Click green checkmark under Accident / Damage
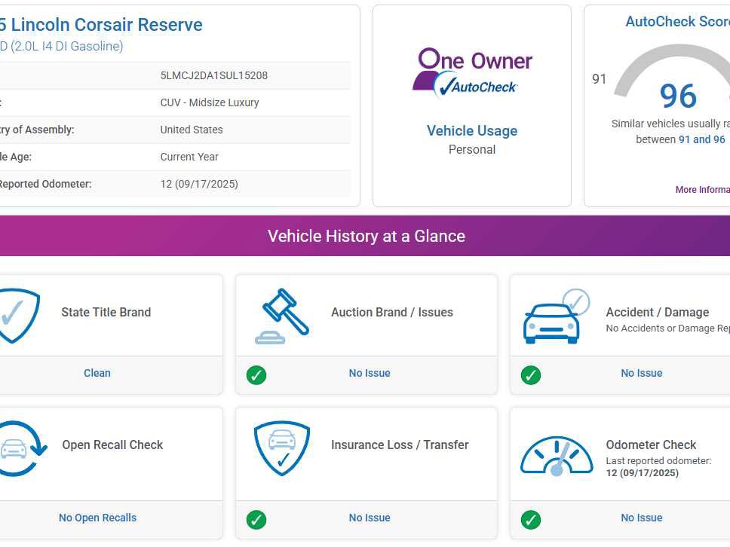Viewport: 730px width, 547px height. click(x=531, y=374)
